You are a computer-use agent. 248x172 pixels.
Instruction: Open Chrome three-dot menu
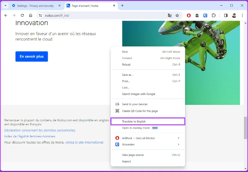(x=242, y=15)
